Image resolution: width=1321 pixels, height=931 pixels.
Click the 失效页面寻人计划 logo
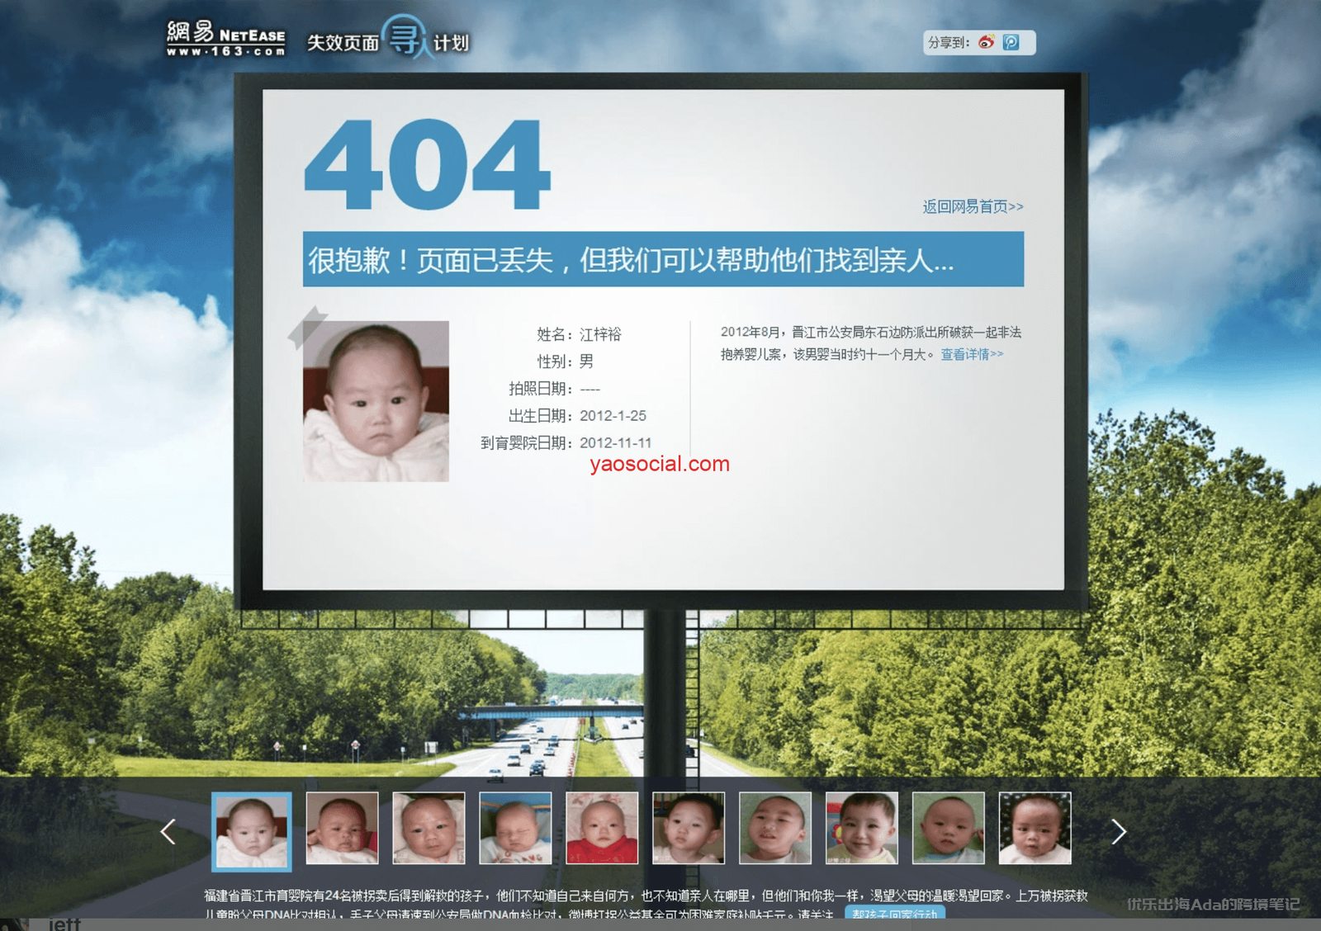387,40
